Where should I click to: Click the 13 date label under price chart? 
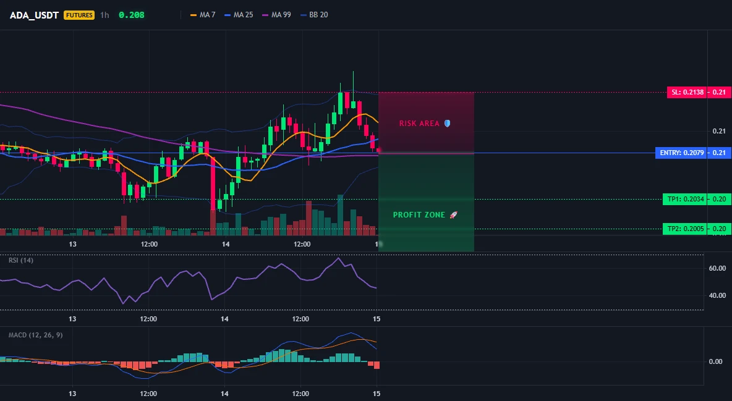tap(72, 244)
